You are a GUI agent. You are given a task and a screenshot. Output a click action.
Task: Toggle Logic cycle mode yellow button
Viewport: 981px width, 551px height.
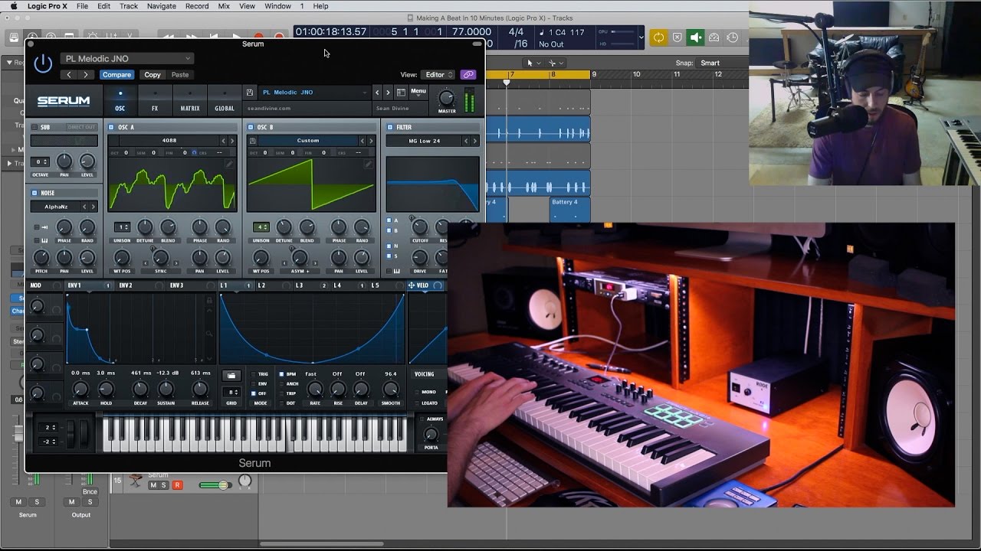[658, 37]
